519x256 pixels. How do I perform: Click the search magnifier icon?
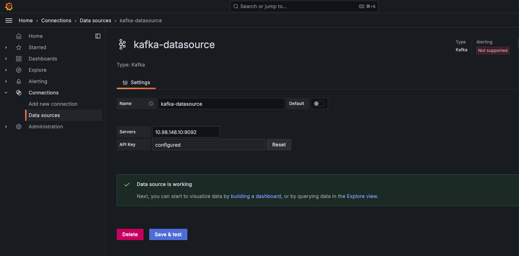[236, 6]
